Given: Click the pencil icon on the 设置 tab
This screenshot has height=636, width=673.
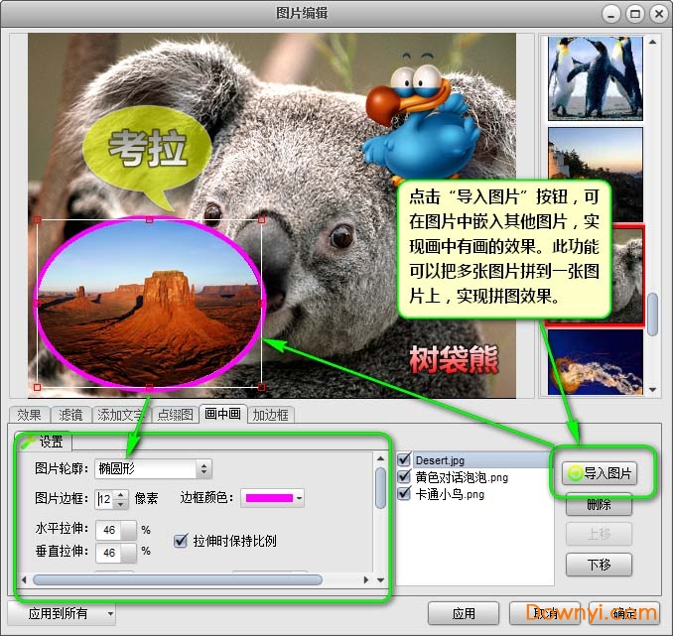Looking at the screenshot, I should click(x=27, y=441).
